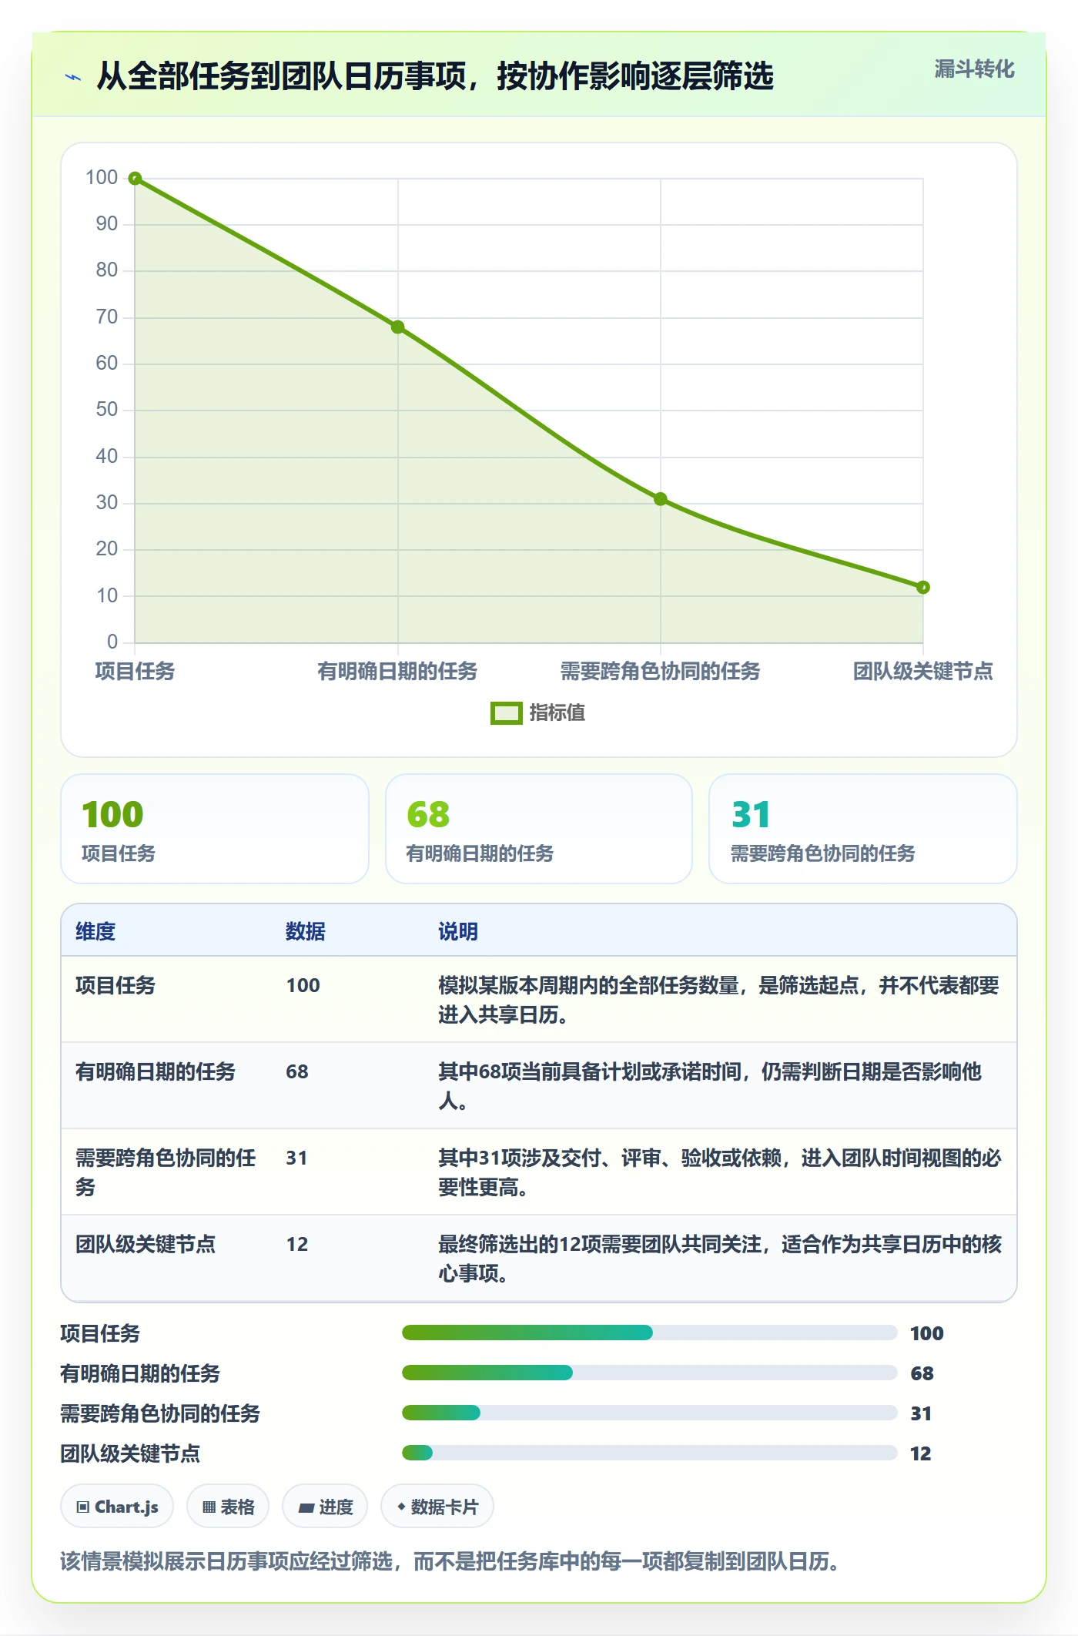Click the progress value 68 label

tap(922, 1373)
